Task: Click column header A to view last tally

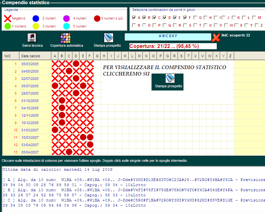Action: click(55, 56)
